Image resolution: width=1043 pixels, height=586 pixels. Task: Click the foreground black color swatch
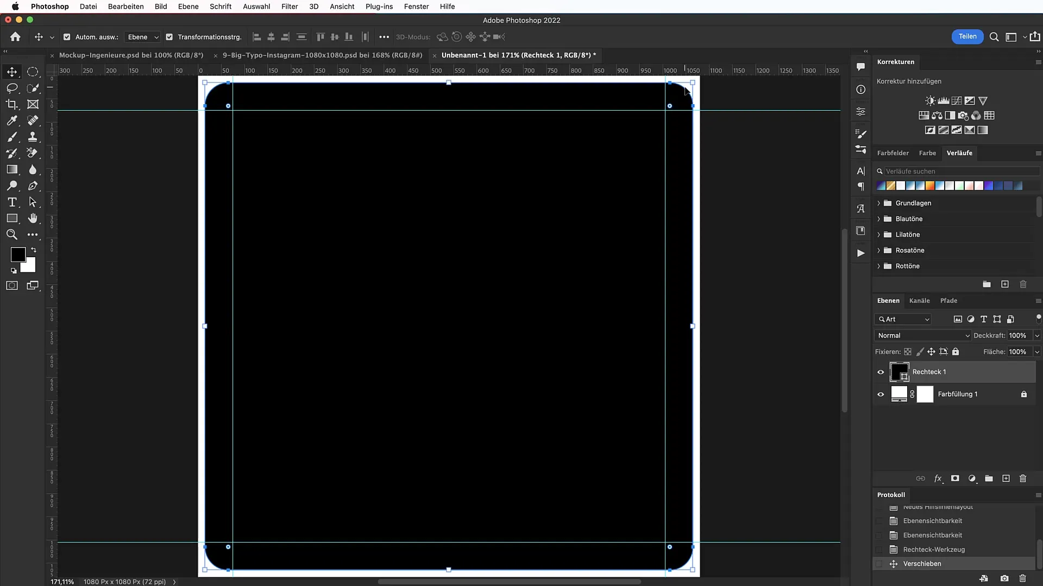click(17, 253)
